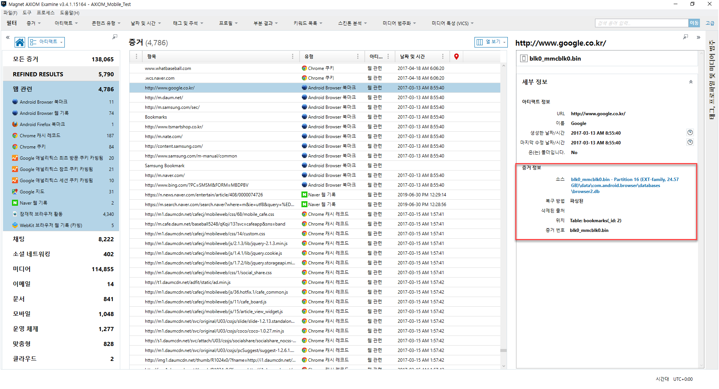719x389 pixels.
Task: Open the 채팅 category
Action: coord(61,239)
